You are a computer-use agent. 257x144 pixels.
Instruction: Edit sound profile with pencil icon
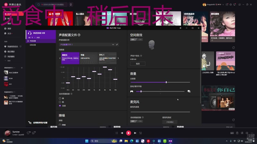click(117, 44)
